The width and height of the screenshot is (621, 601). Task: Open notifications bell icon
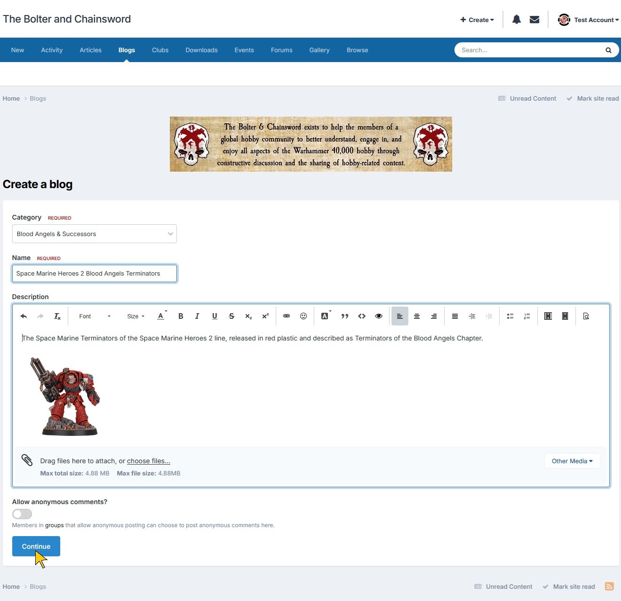pos(517,20)
